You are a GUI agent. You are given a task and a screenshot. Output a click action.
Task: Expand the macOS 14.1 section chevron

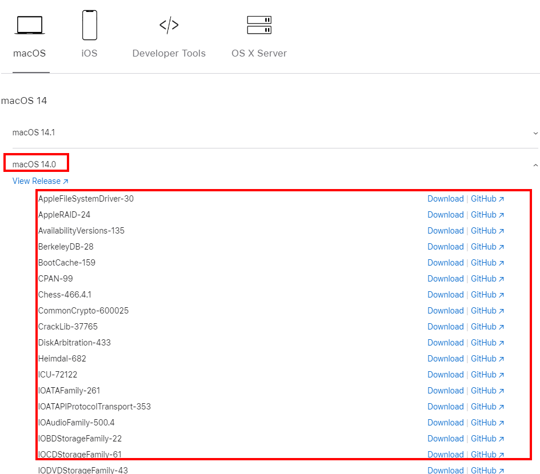click(x=535, y=133)
